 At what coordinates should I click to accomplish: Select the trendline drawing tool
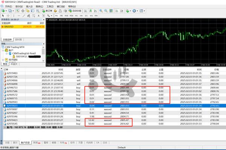[x=23, y=16]
